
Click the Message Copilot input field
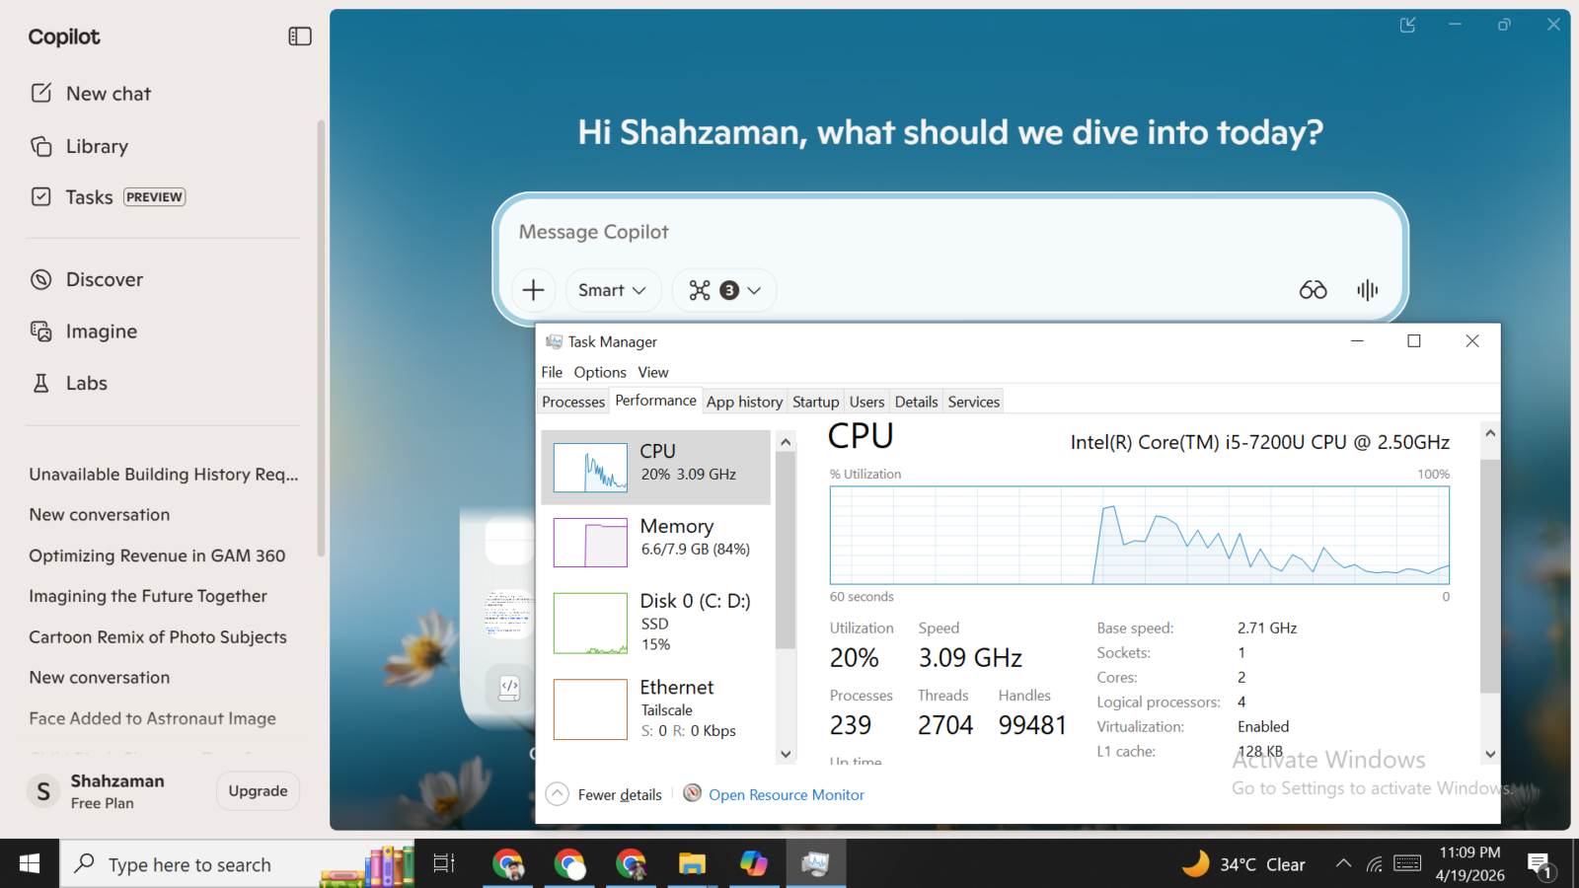[949, 232]
